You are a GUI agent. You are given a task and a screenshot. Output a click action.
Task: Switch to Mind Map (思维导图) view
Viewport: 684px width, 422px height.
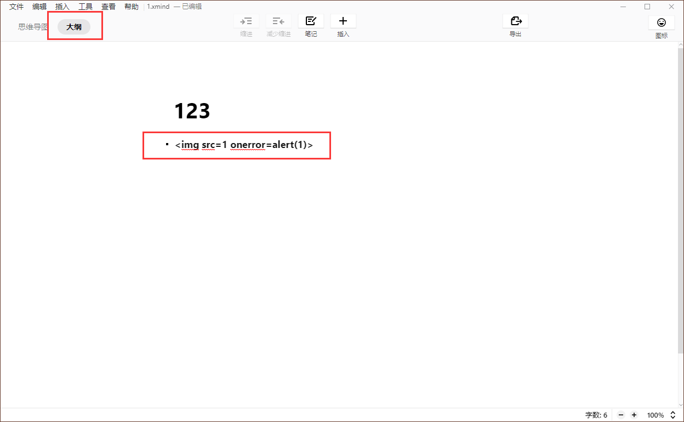click(x=33, y=26)
